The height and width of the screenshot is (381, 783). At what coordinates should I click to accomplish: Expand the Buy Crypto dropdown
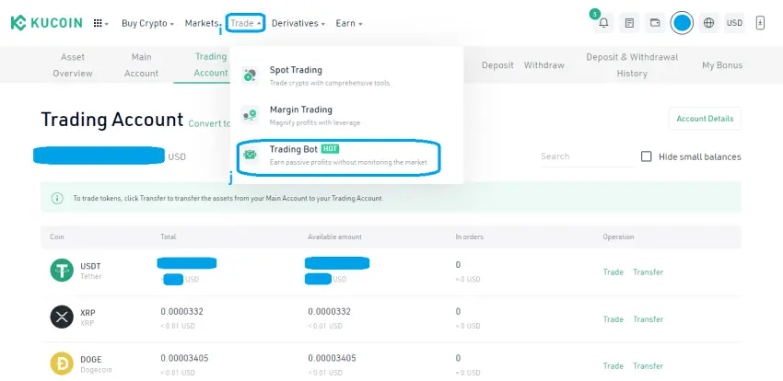(147, 23)
